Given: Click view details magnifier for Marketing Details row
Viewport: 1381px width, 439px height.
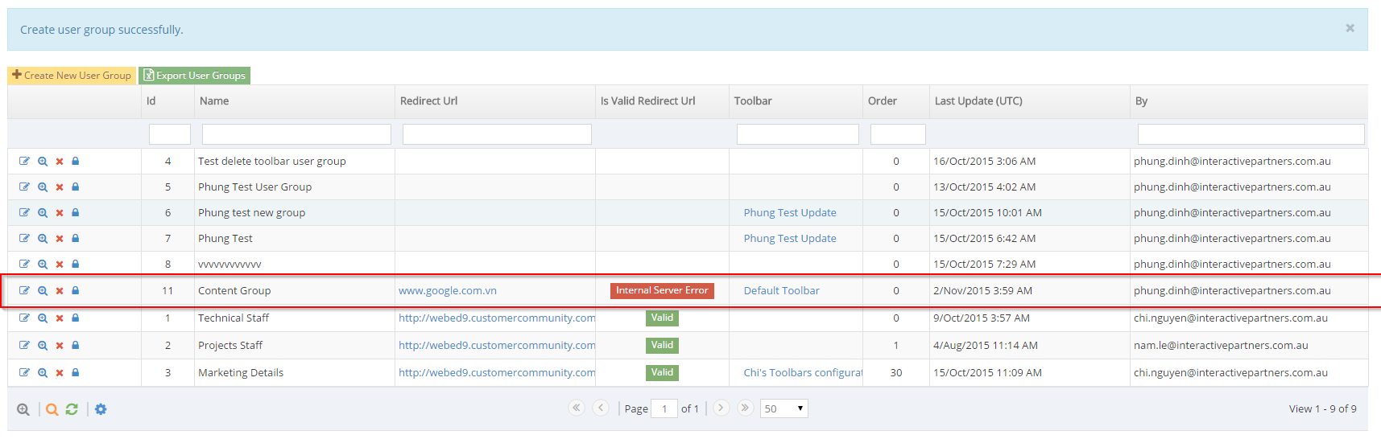Looking at the screenshot, I should [43, 372].
